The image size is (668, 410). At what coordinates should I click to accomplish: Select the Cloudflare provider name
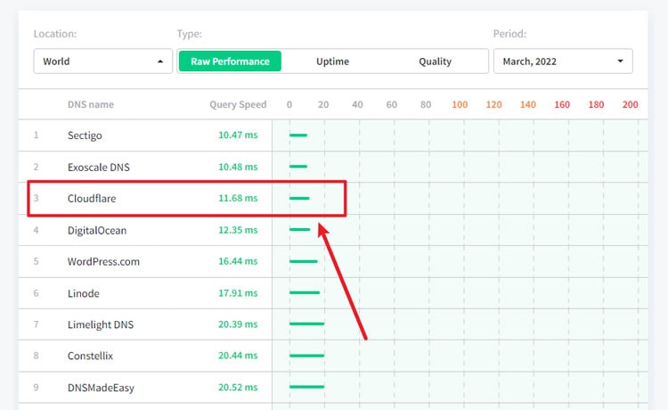pyautogui.click(x=92, y=199)
